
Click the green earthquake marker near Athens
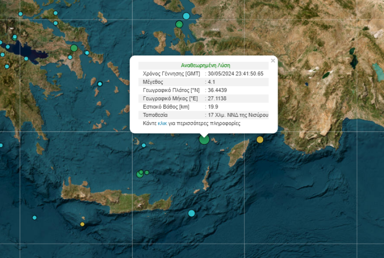[74, 47]
